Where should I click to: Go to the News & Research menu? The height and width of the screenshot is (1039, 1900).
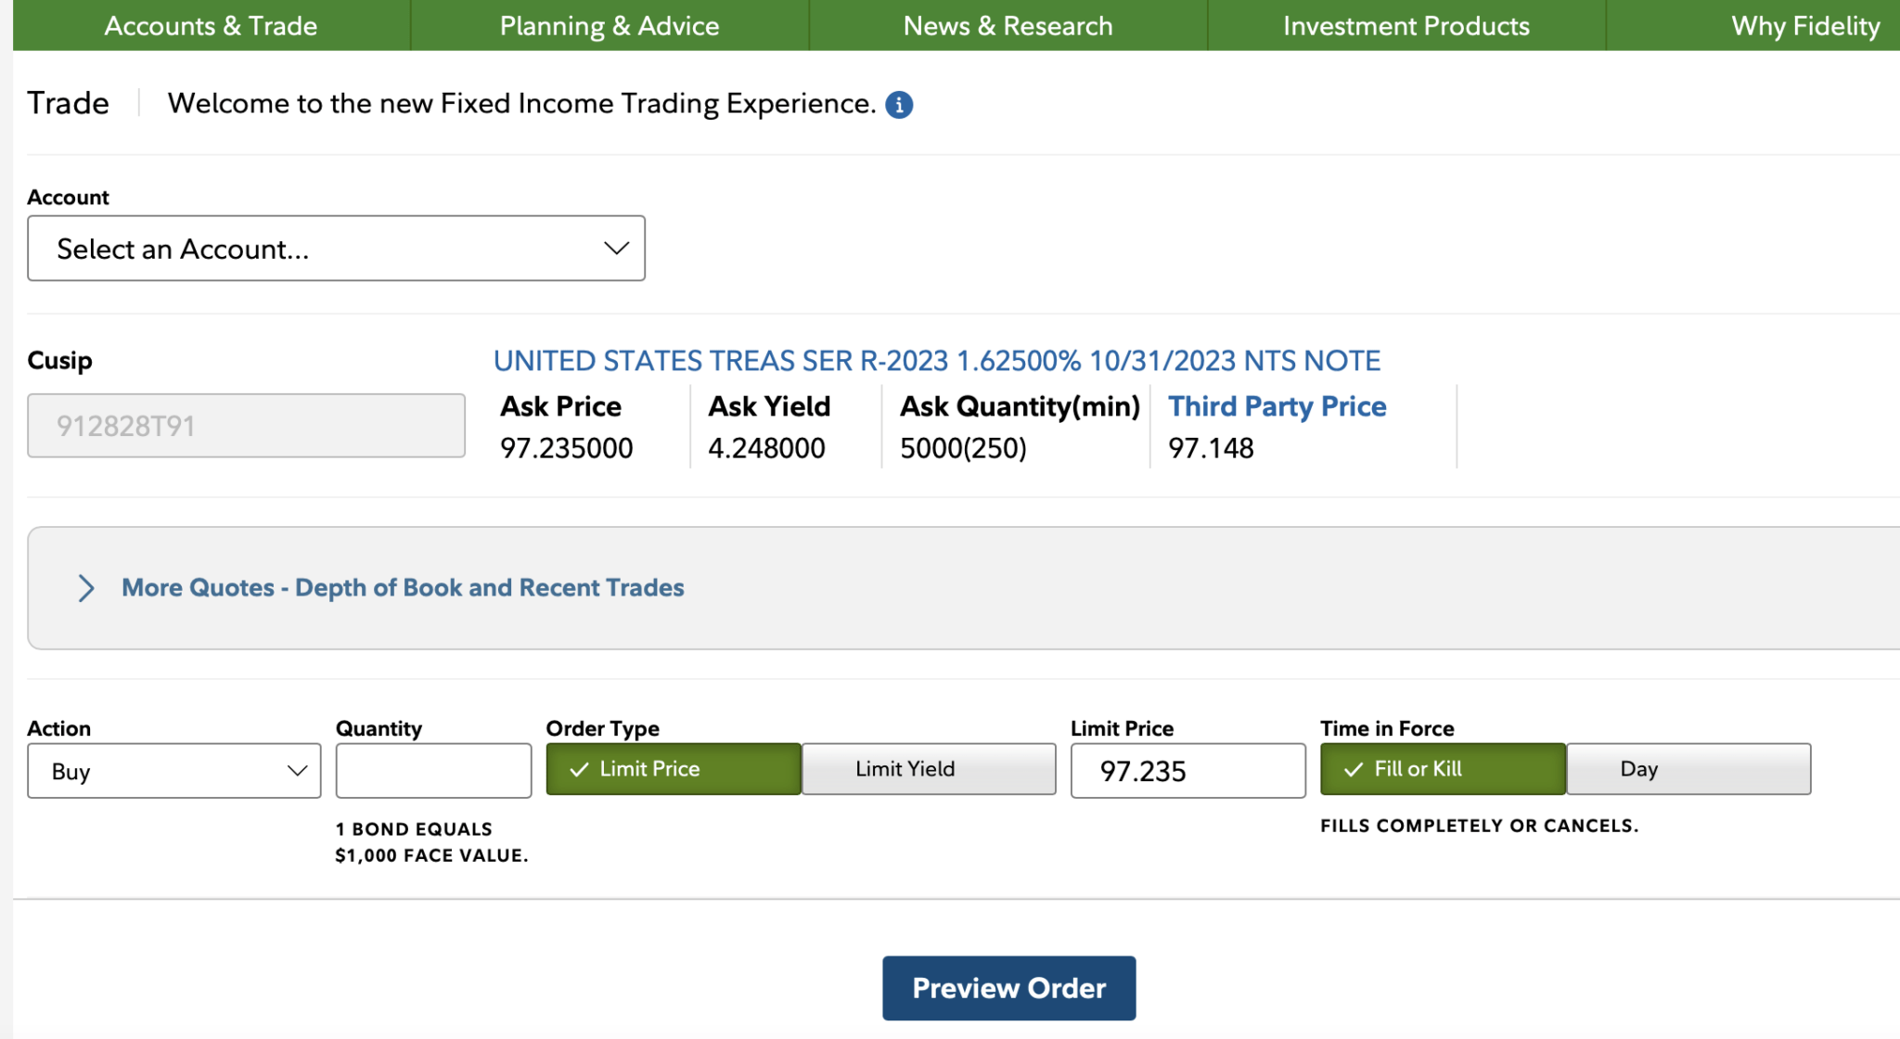coord(1008,26)
